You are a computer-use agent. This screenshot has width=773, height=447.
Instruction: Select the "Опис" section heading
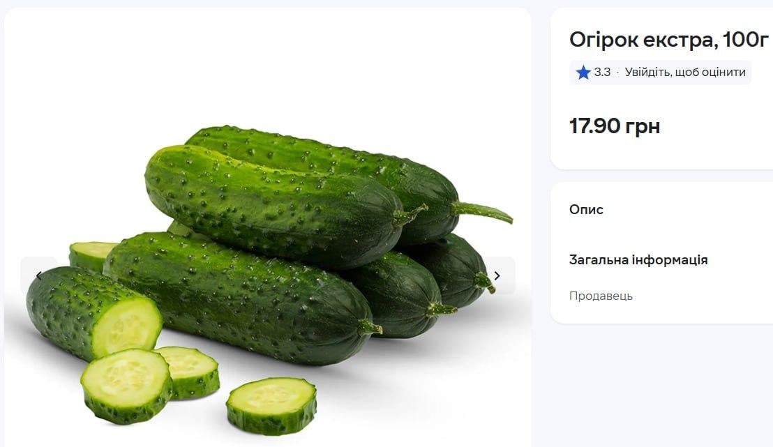(586, 209)
